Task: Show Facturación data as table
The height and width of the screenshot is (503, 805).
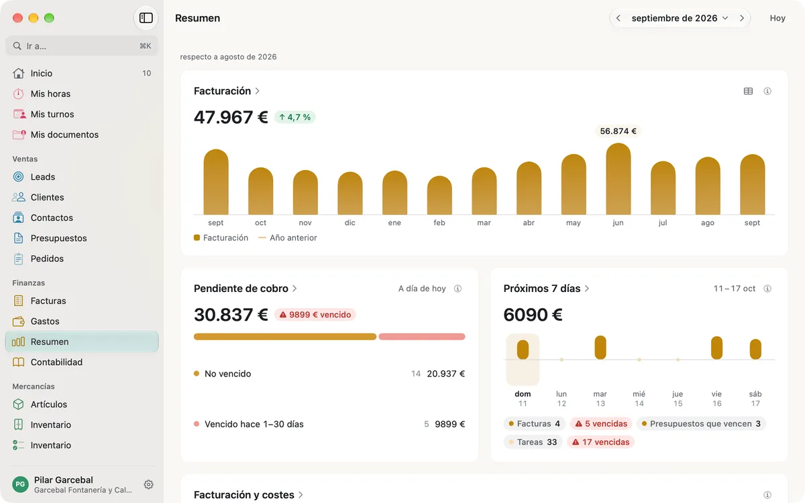Action: click(748, 91)
